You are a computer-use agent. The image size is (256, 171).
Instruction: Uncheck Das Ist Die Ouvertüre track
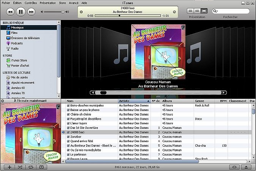coord(68,128)
